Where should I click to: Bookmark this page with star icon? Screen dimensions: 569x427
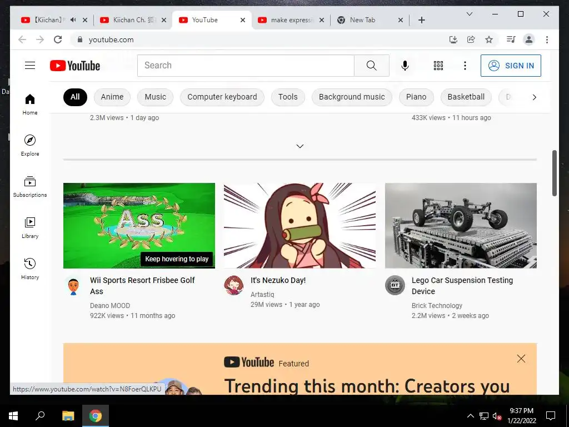coord(489,39)
